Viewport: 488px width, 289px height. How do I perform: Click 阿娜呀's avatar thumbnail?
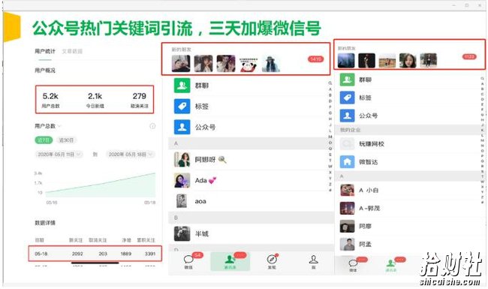tap(182, 160)
